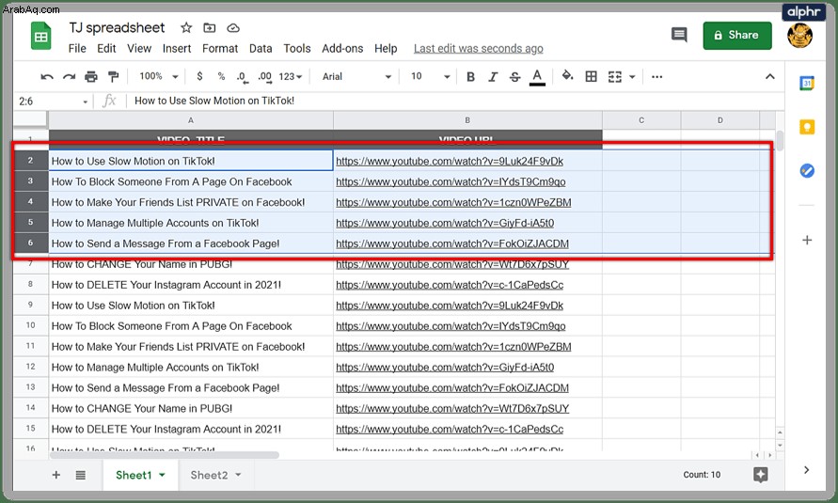Activate the paint format tool
The image size is (838, 503).
[x=113, y=77]
